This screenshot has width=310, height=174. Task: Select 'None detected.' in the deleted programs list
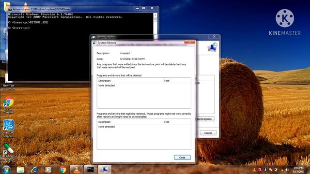tap(107, 86)
